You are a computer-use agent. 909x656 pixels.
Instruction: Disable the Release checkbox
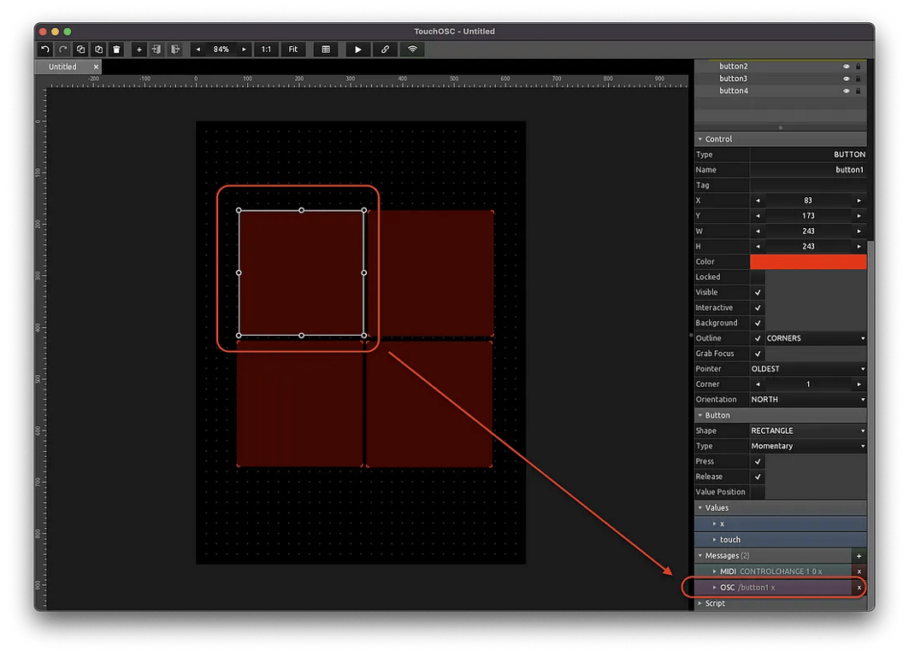click(x=758, y=477)
